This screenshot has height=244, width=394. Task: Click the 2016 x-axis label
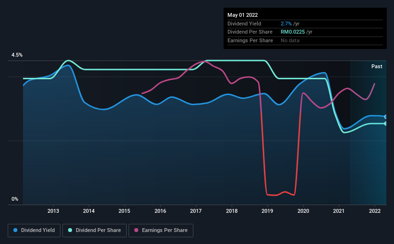pos(160,211)
